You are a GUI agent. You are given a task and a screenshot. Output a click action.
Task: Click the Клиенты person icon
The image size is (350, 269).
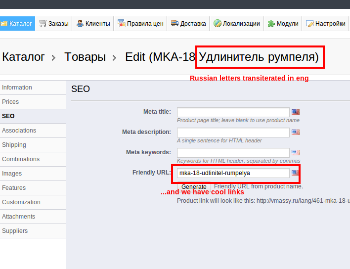80,23
